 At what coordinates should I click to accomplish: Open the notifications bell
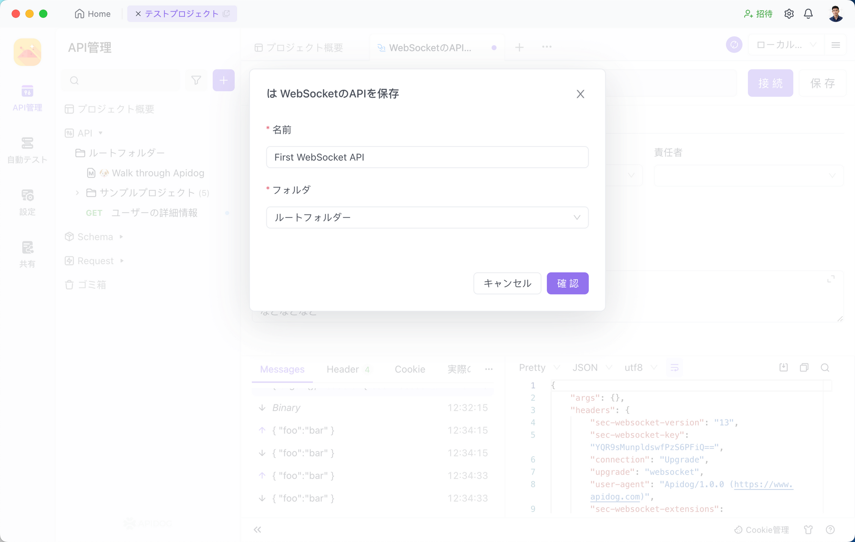pyautogui.click(x=808, y=14)
